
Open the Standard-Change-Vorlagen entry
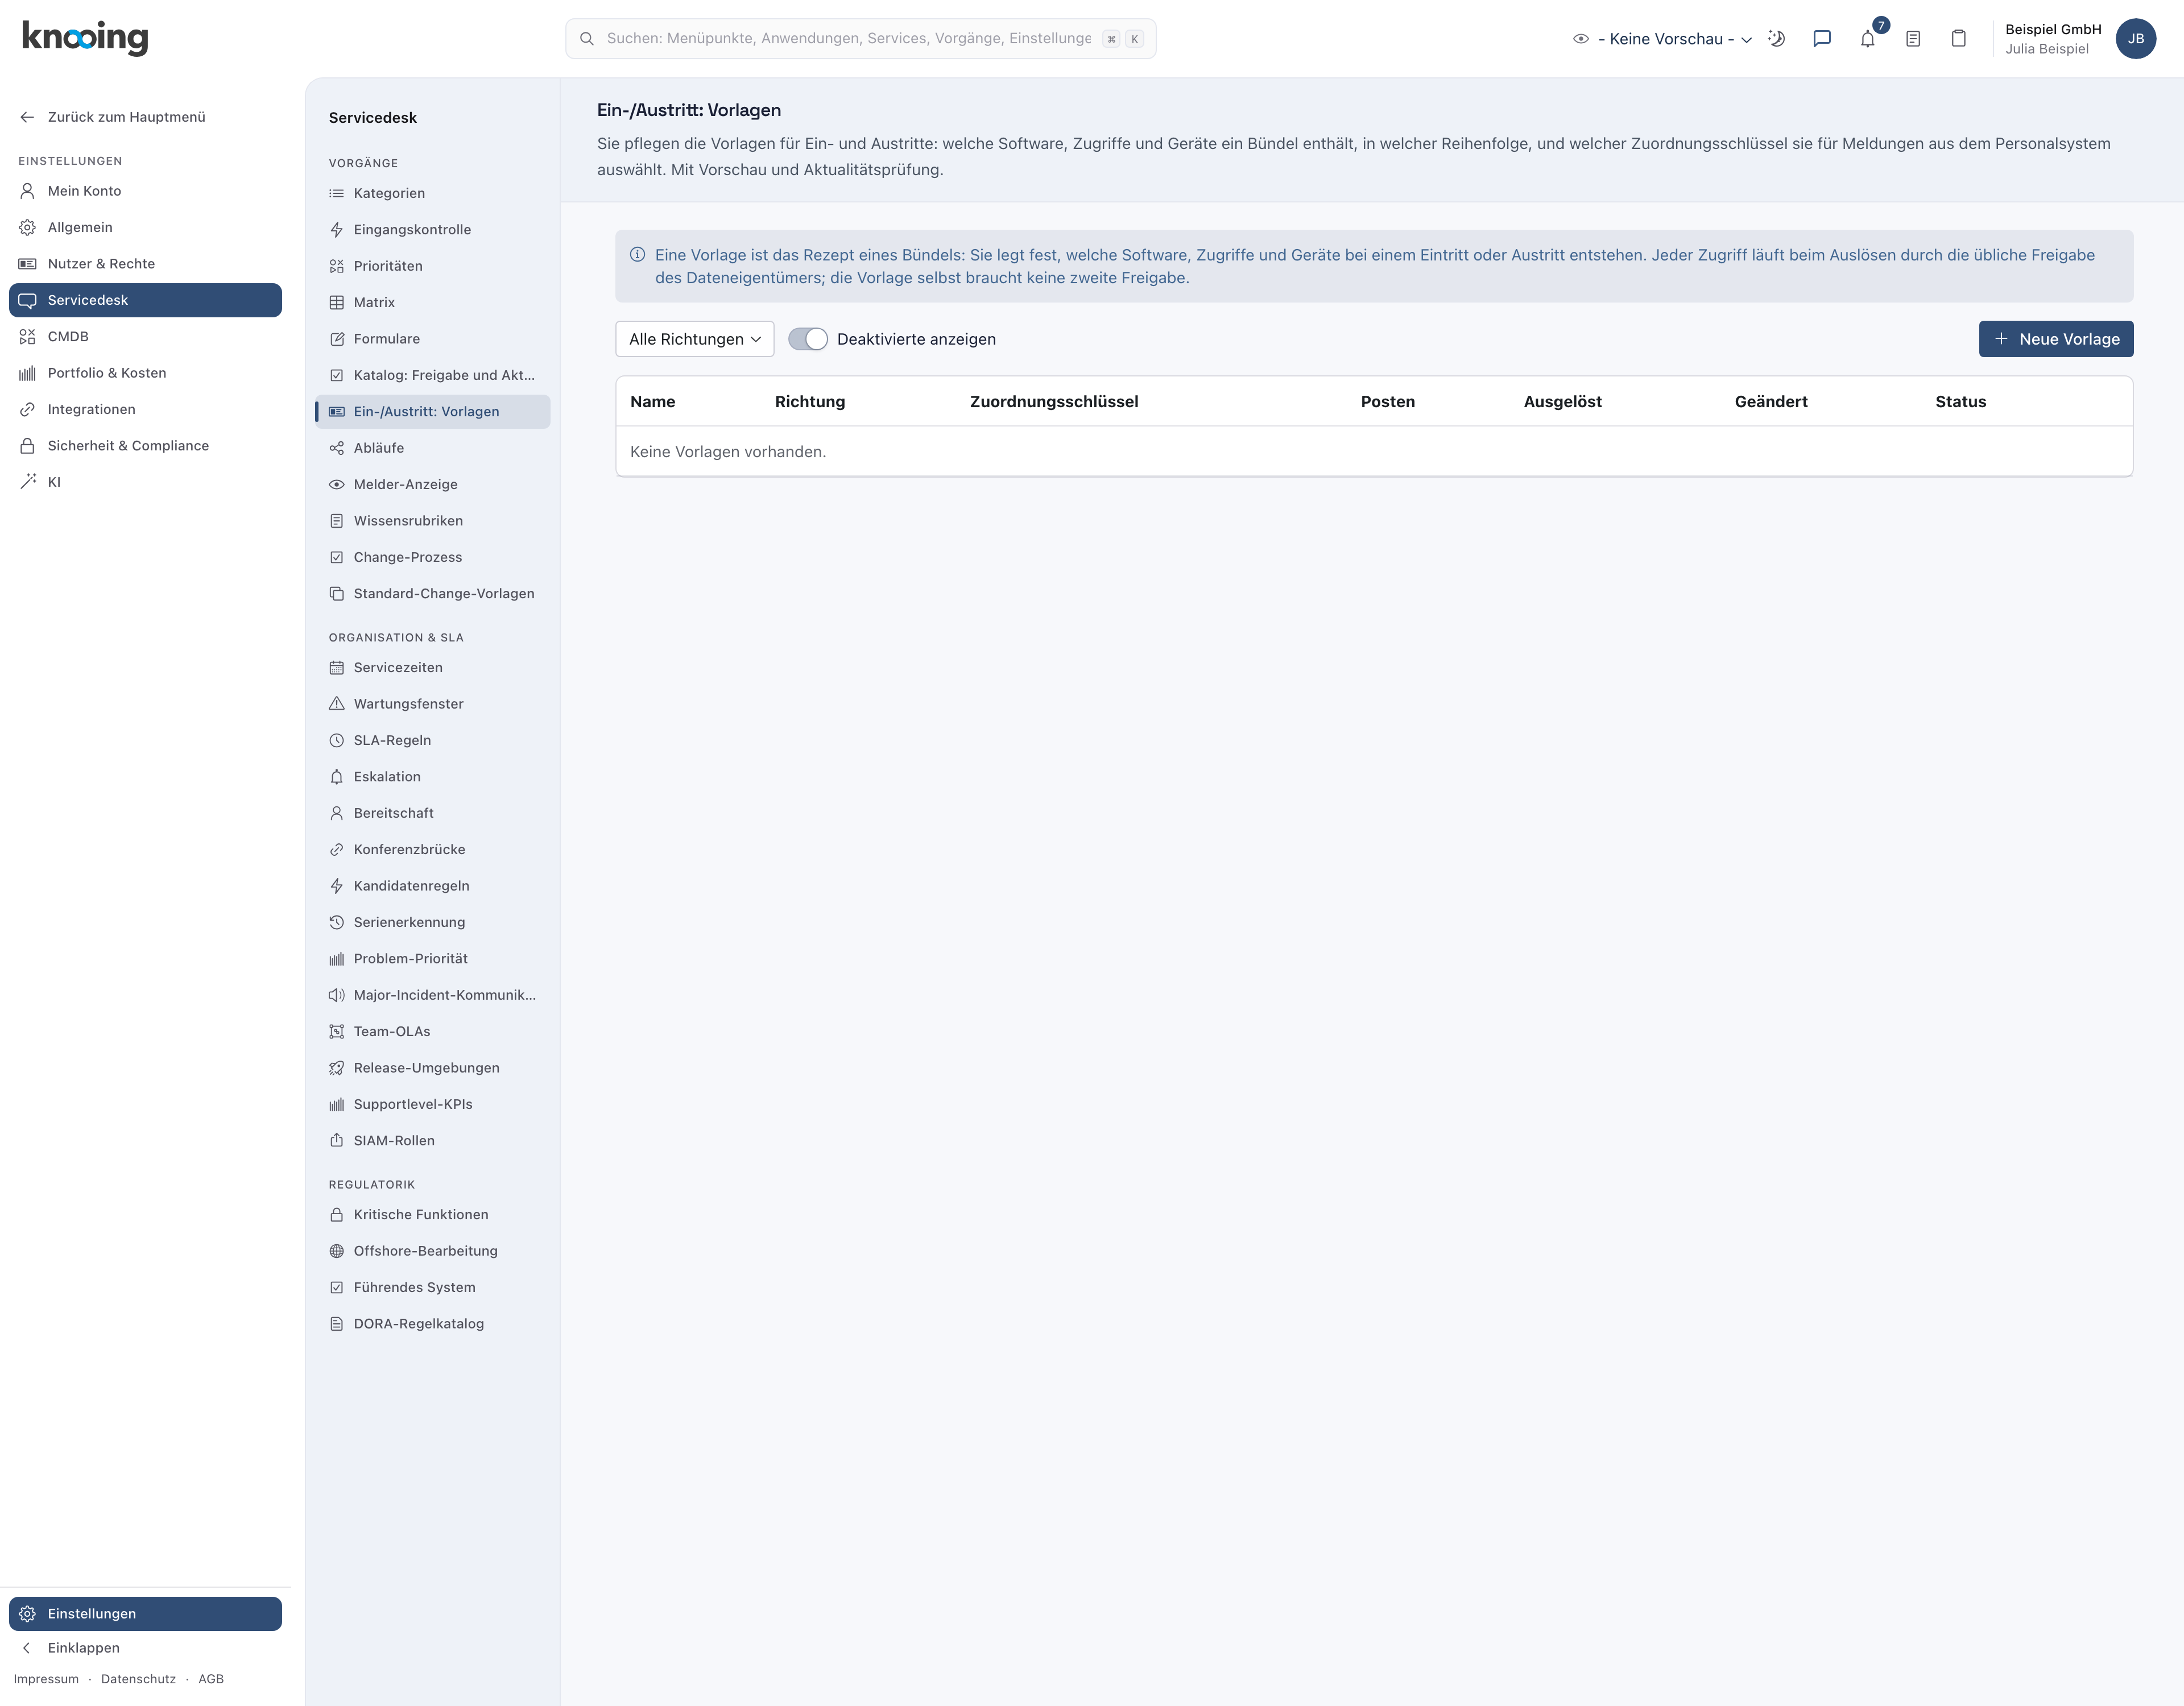point(432,594)
